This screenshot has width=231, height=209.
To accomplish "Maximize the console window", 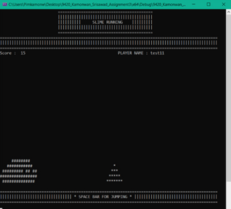I will (209, 4).
